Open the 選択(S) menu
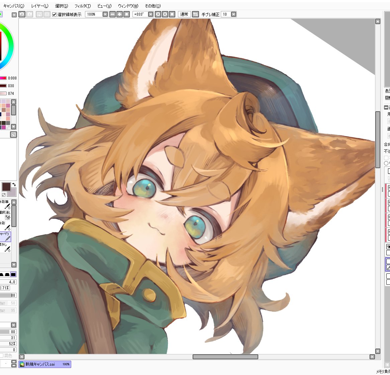Viewport: 390px width, 375px height. (x=62, y=6)
